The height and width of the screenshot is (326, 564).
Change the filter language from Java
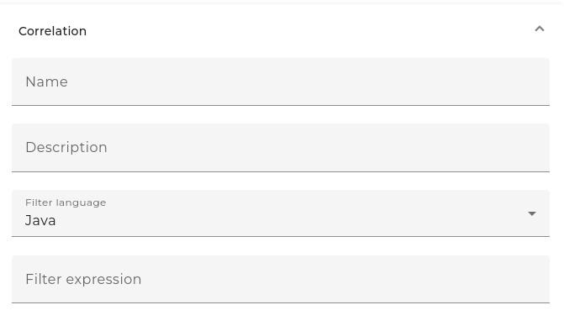tap(281, 213)
